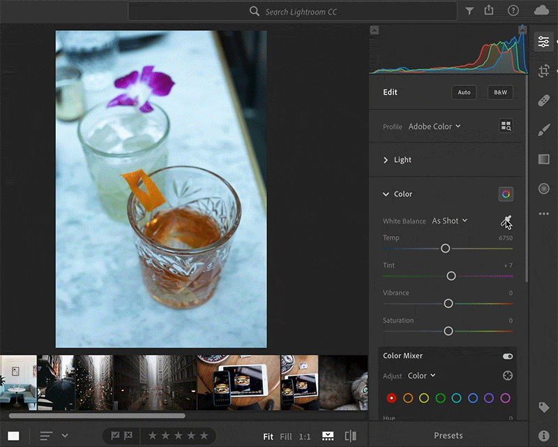Viewport: 558px width, 447px height.
Task: Open the Keywords tag panel
Action: (544, 407)
